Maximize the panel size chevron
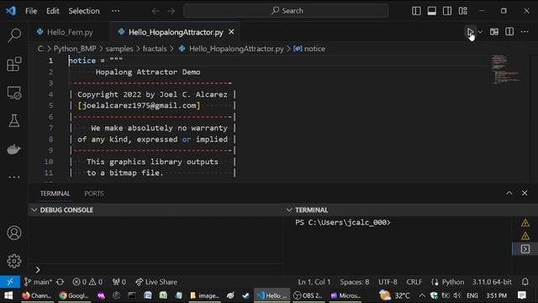Screen dimensions: 538x303 point(509,193)
